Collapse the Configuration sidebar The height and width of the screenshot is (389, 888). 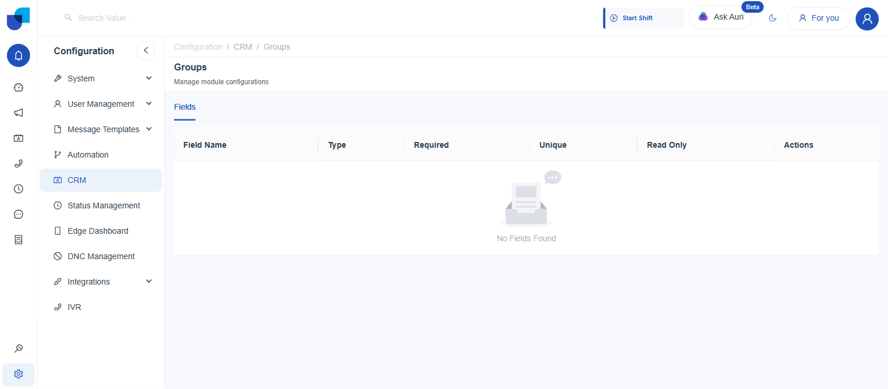point(146,51)
